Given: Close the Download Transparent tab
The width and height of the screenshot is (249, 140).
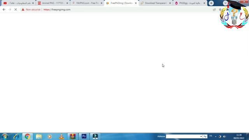Looking at the screenshot, I should pos(170,3).
